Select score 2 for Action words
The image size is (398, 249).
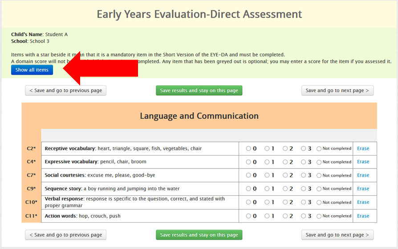point(285,216)
